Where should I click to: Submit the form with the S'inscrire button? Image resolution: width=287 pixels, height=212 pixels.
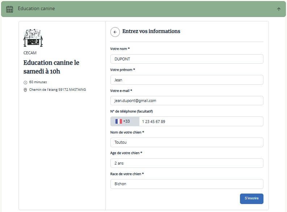(x=252, y=199)
